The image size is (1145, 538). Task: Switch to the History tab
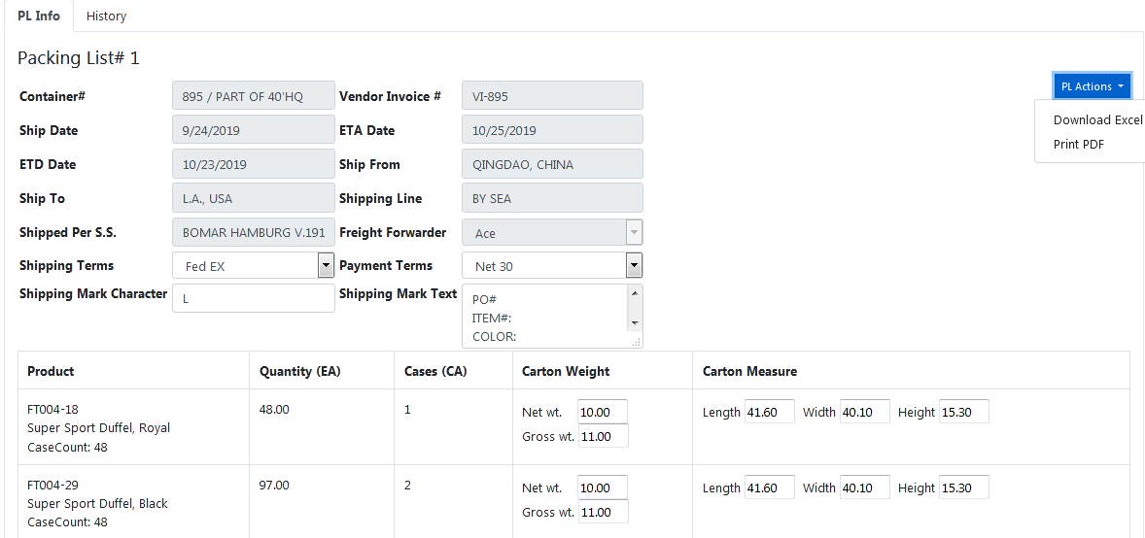106,16
